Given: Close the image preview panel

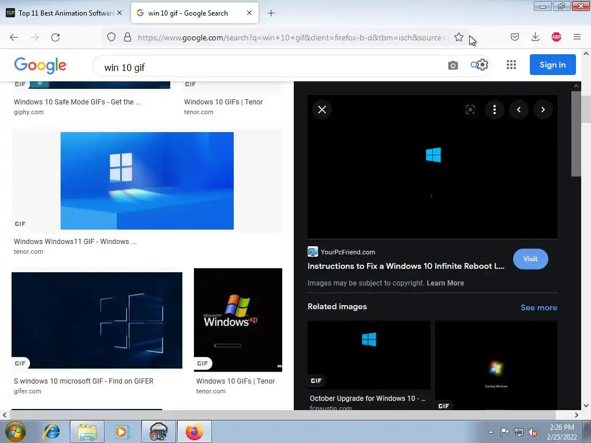Looking at the screenshot, I should [322, 110].
